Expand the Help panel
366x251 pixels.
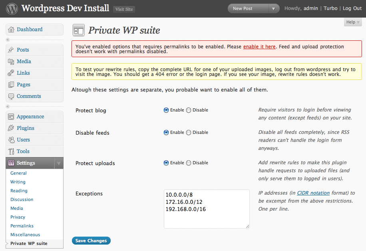point(353,22)
